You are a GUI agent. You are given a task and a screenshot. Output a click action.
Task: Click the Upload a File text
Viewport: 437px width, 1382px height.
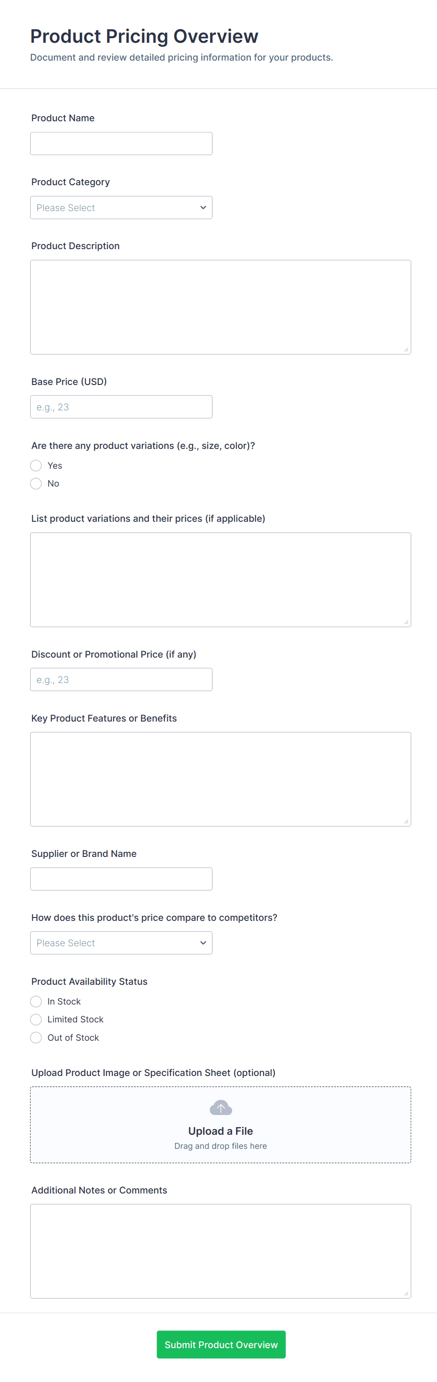220,1131
